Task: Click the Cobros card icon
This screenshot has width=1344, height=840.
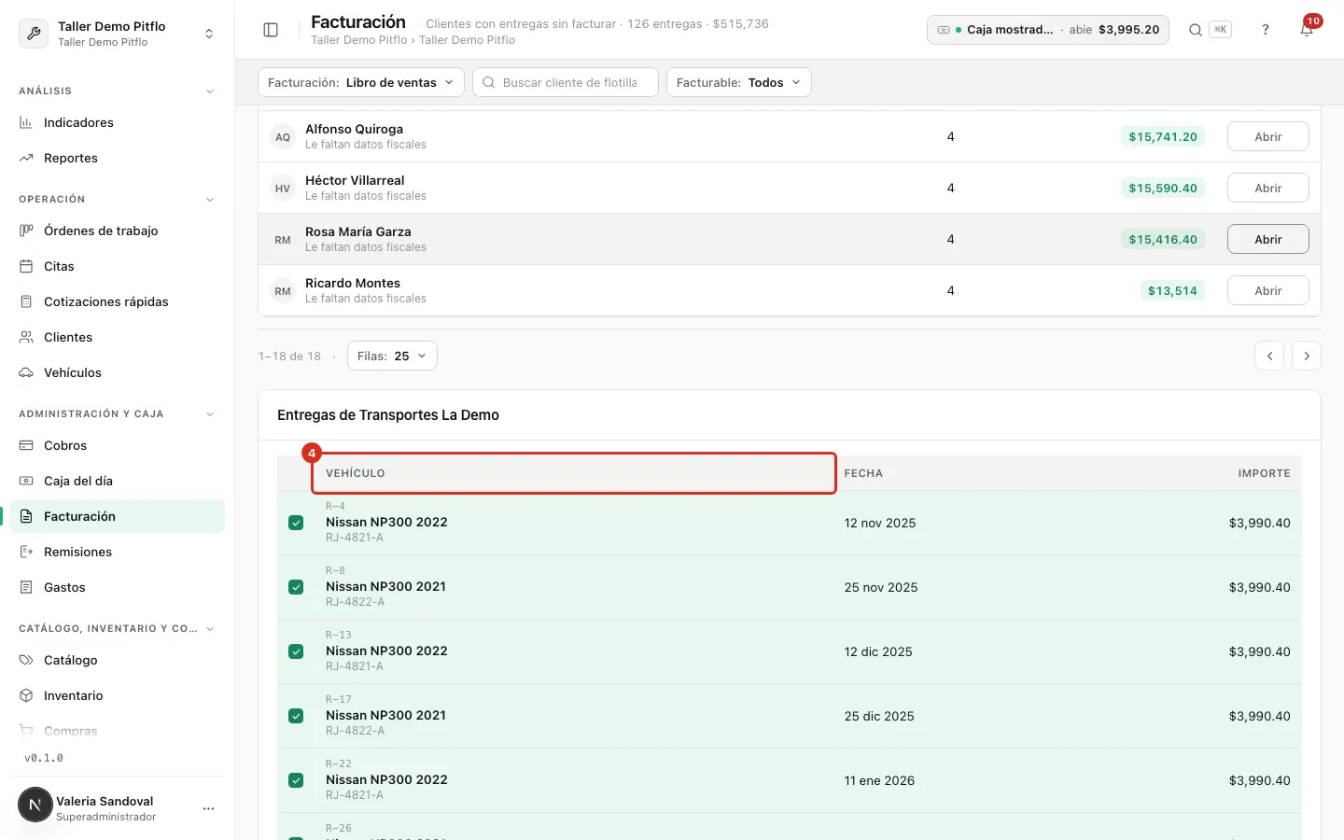Action: pyautogui.click(x=26, y=445)
